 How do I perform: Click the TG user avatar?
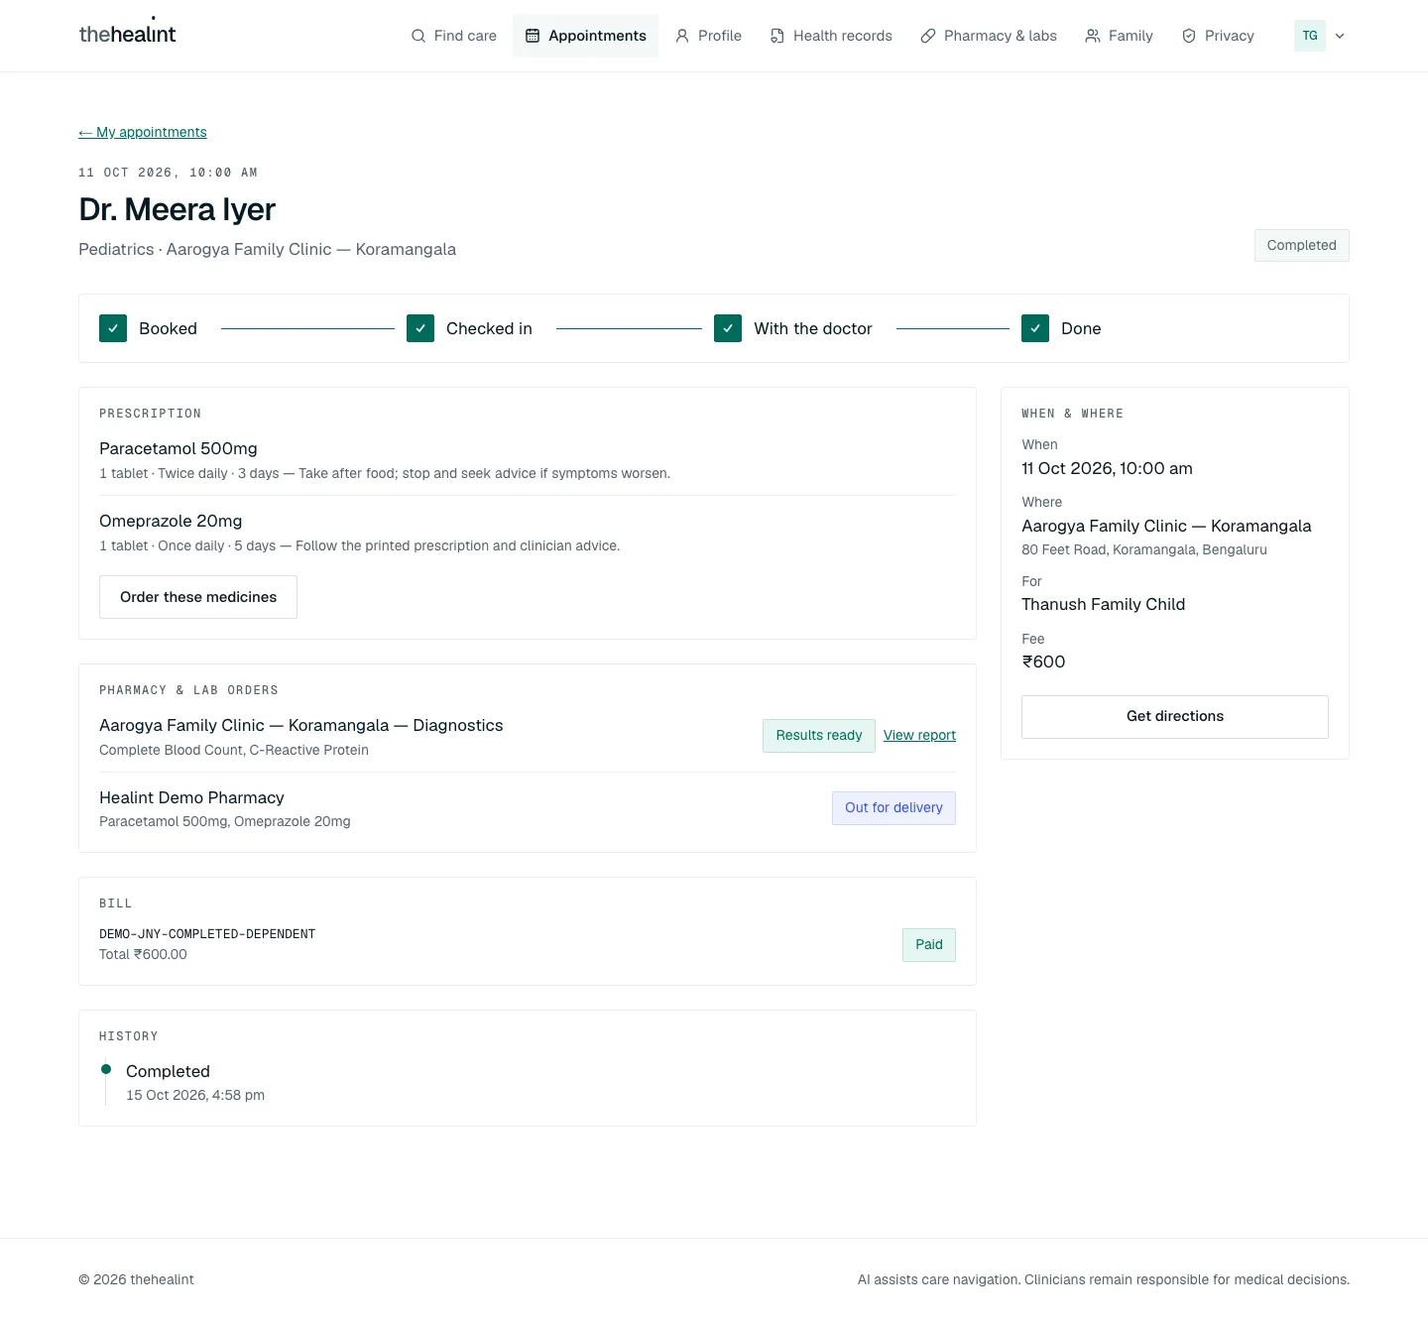pos(1310,36)
